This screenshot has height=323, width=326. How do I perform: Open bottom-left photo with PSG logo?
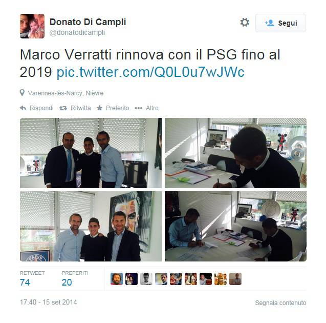(x=91, y=227)
